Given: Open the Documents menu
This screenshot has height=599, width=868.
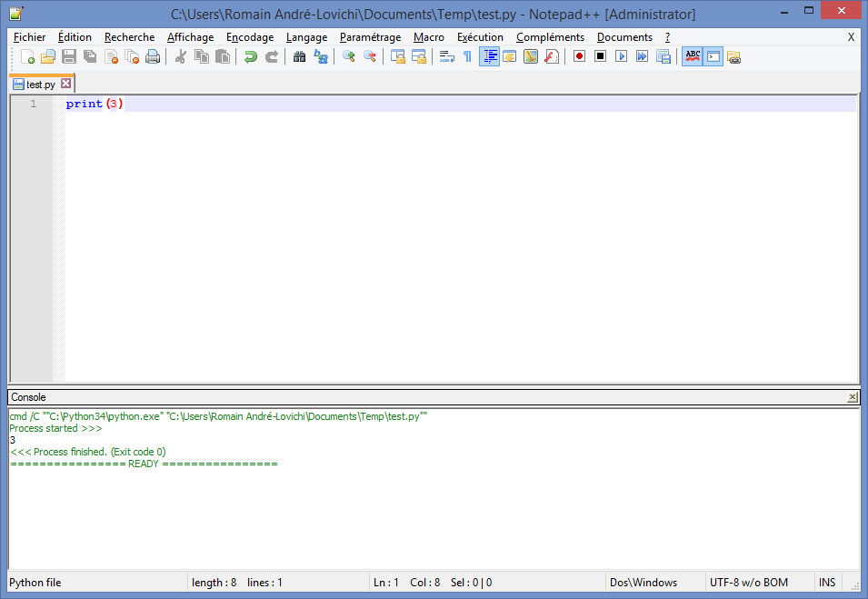Looking at the screenshot, I should coord(624,37).
